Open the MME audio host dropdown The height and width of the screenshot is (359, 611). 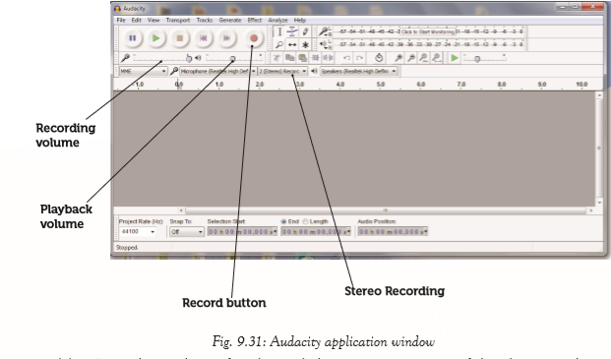coord(144,71)
